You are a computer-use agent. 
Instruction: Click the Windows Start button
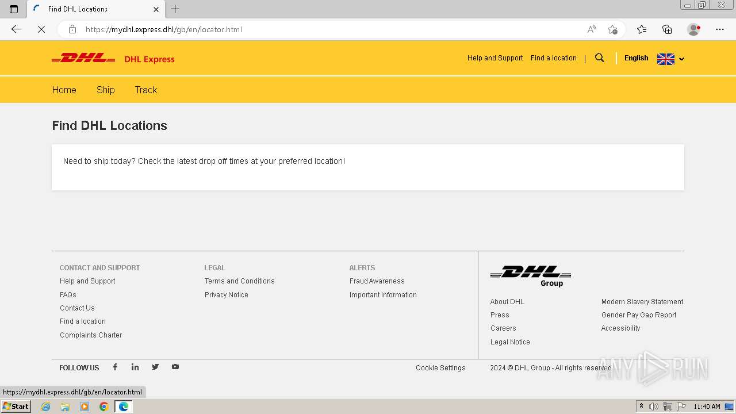pos(16,407)
